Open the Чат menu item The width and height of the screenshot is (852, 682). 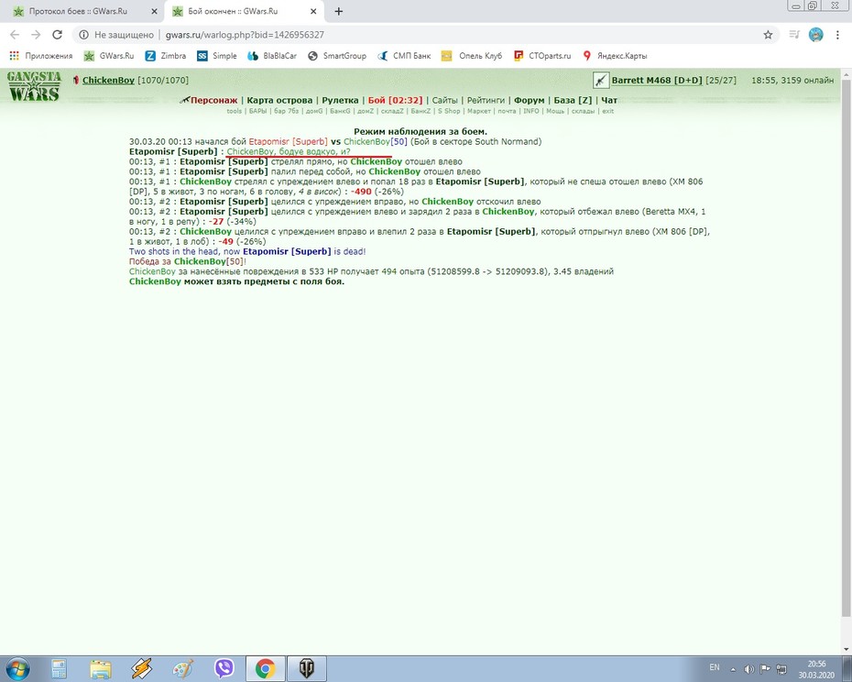click(609, 100)
